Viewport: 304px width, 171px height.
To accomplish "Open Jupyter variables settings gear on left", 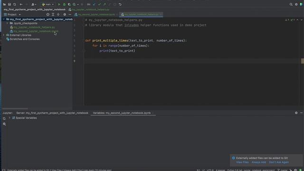I will 4,123.
